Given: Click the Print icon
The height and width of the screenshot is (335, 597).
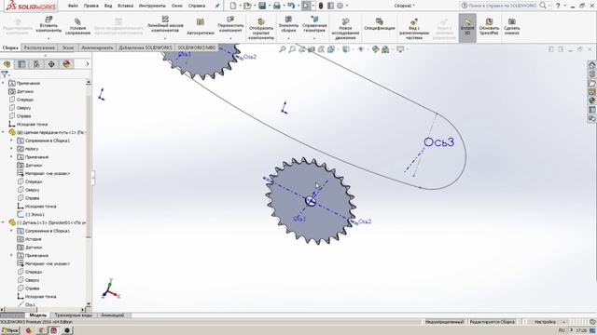Looking at the screenshot, I should click(277, 6).
